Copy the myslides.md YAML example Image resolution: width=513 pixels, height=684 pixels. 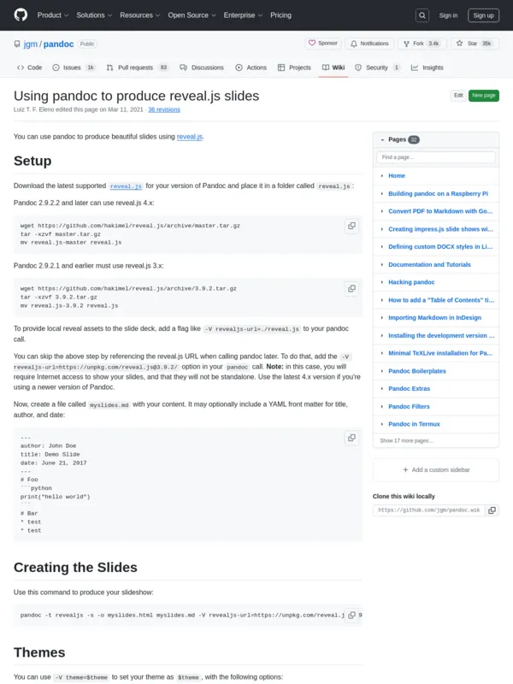351,438
